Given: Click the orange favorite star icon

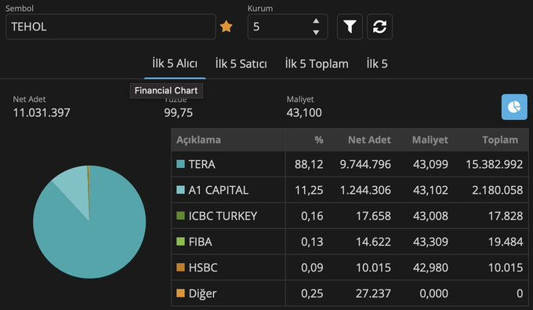Looking at the screenshot, I should click(226, 26).
